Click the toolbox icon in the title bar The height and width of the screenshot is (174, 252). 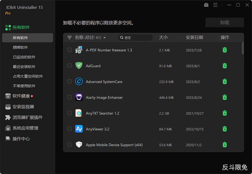(206, 5)
